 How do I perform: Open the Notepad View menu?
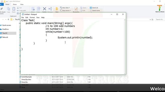[38, 18]
